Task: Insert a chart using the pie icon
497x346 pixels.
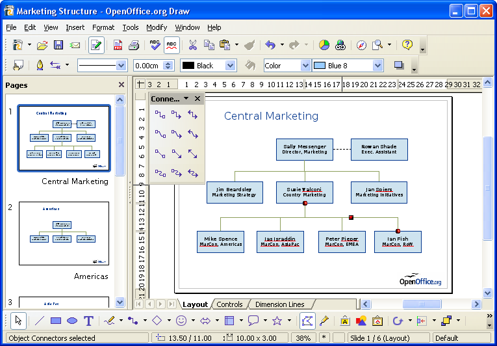Action: pyautogui.click(x=324, y=45)
